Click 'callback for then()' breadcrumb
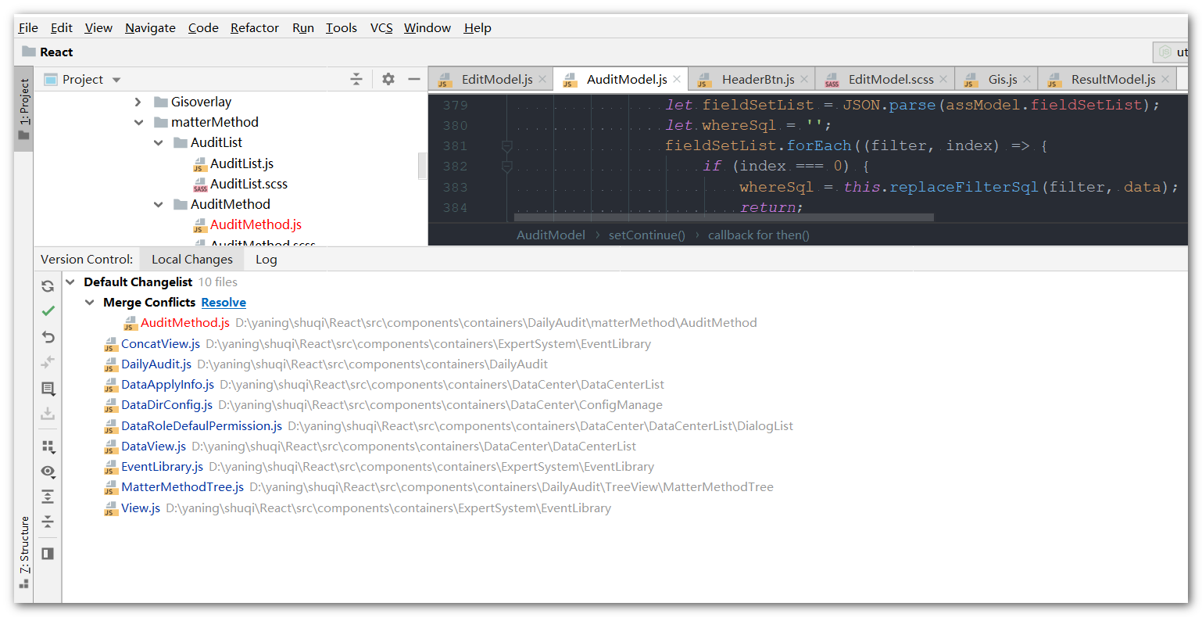This screenshot has width=1202, height=617. pyautogui.click(x=758, y=235)
